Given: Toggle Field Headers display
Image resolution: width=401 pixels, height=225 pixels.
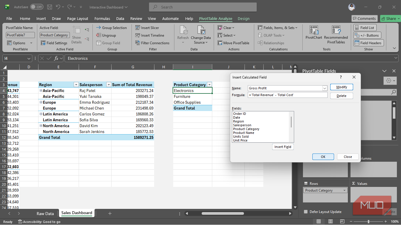Looking at the screenshot, I should tap(368, 43).
